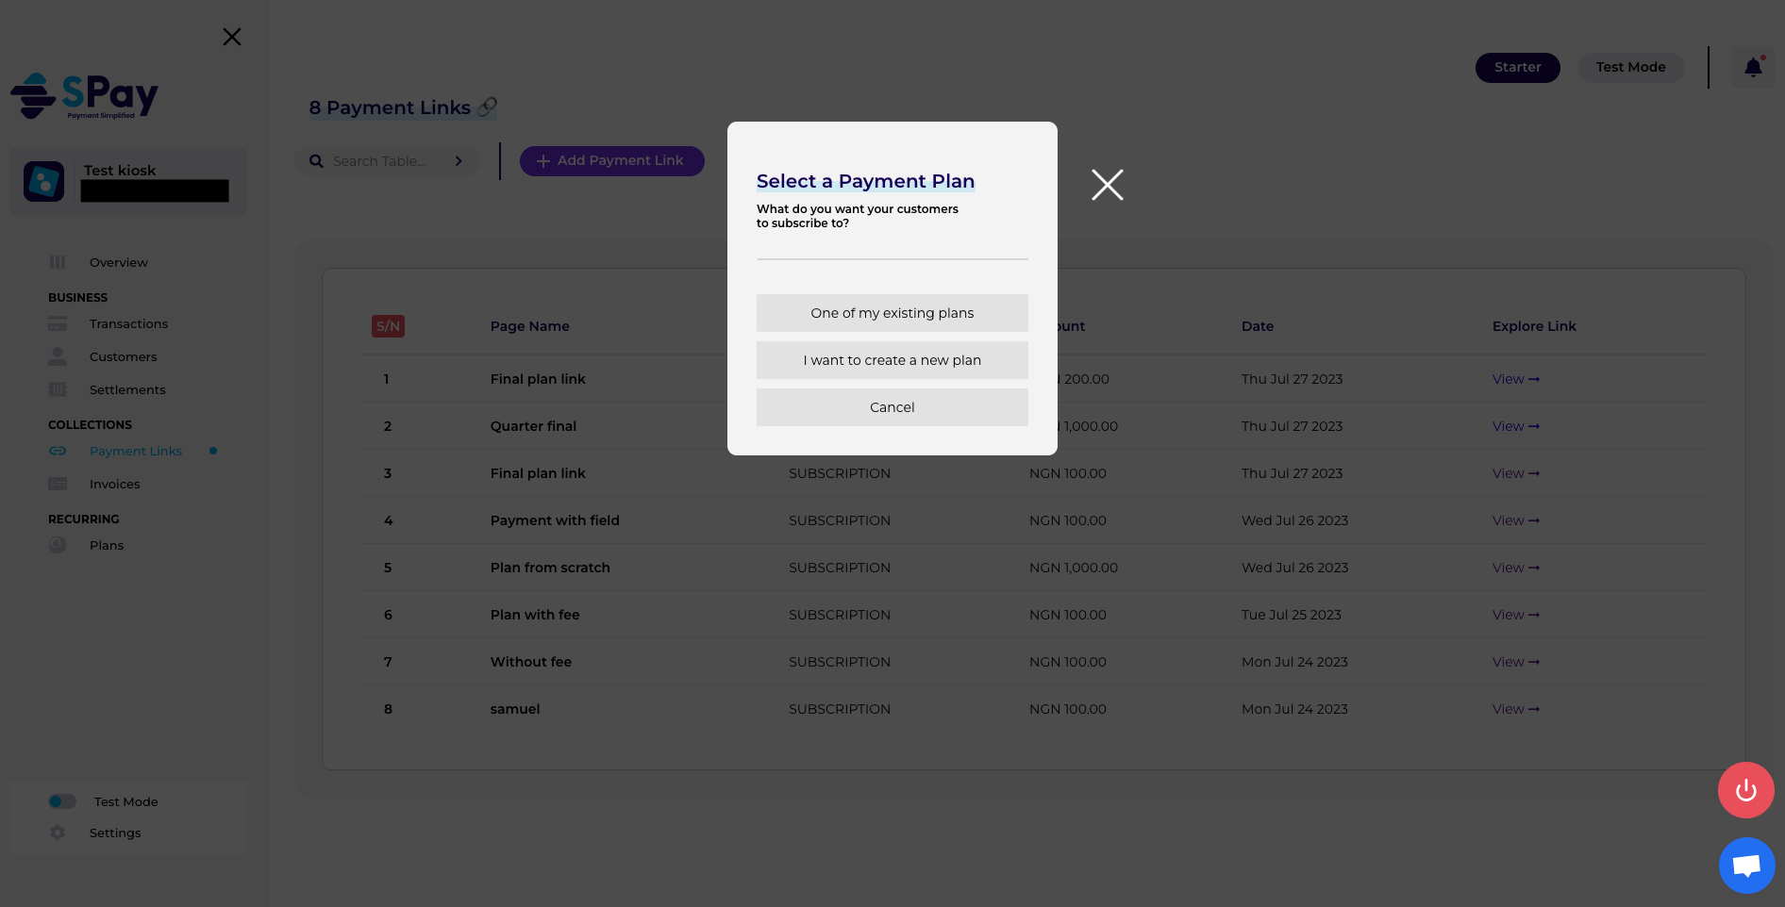Click the NGN 1,000.00 amount for Plan from scratch

point(1074,568)
